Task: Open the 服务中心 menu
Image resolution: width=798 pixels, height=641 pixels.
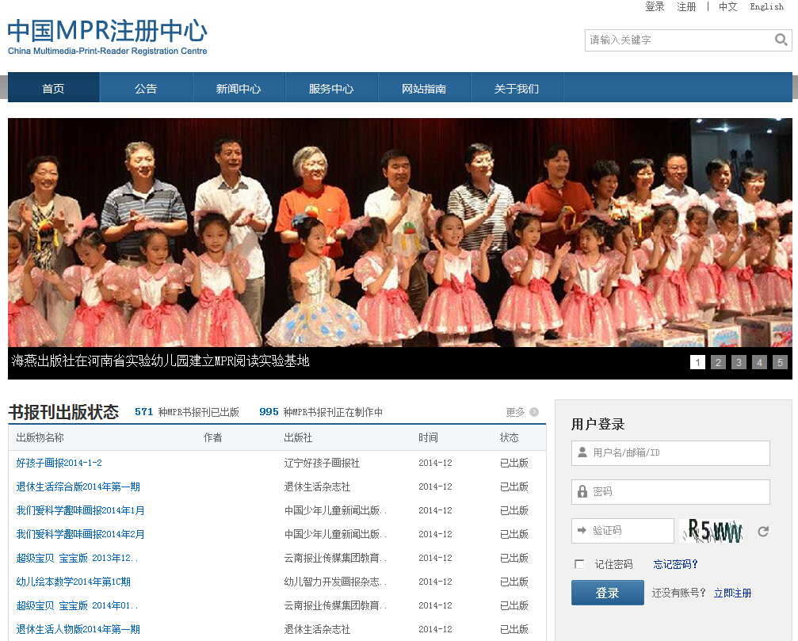Action: [331, 89]
